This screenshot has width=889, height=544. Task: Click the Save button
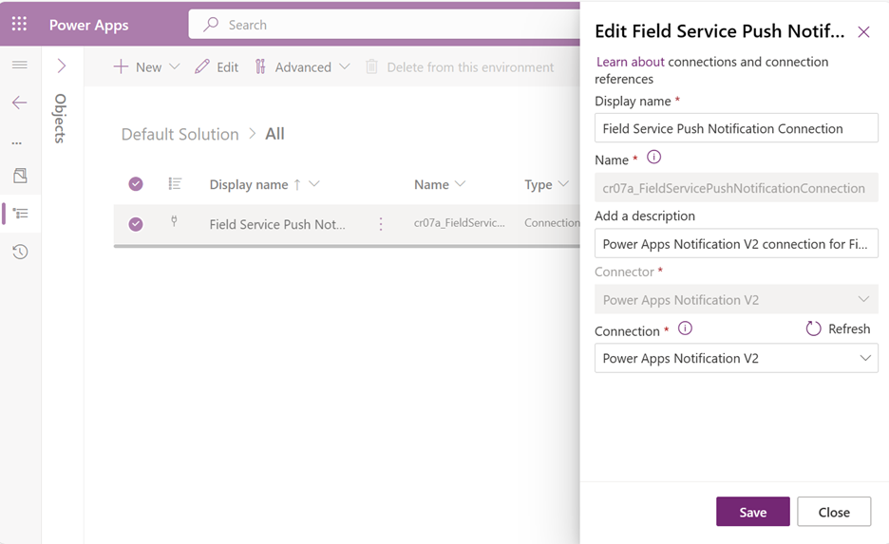click(x=752, y=512)
